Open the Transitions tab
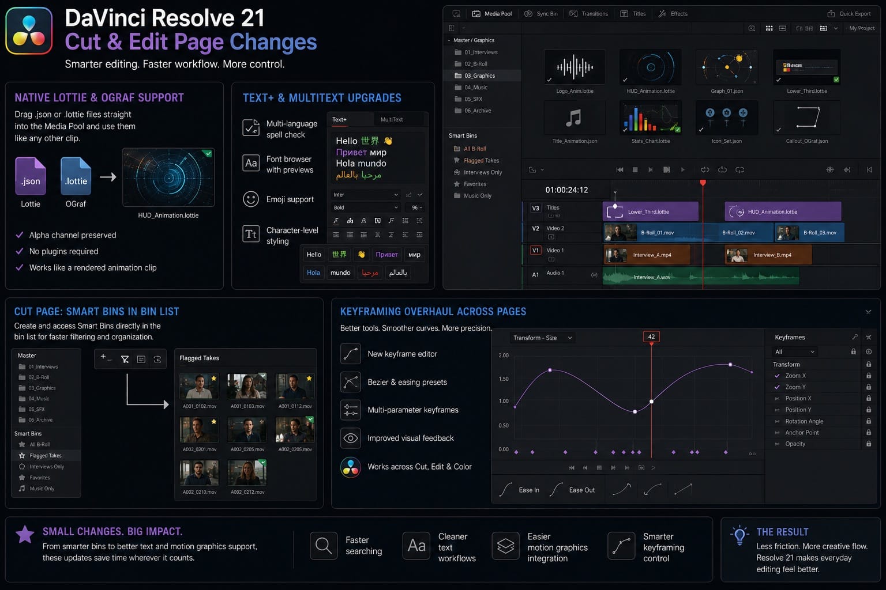The image size is (886, 590). tap(588, 14)
